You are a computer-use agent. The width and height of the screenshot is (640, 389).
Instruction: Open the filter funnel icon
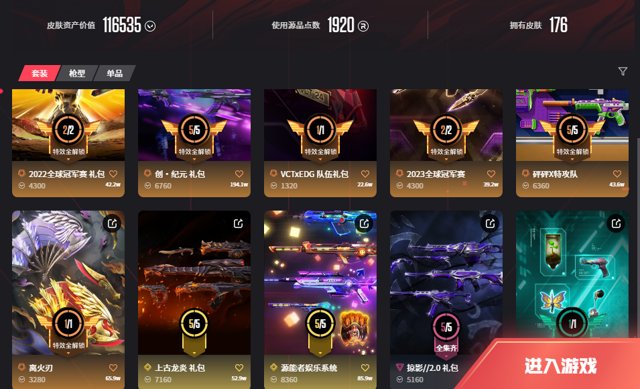point(623,72)
